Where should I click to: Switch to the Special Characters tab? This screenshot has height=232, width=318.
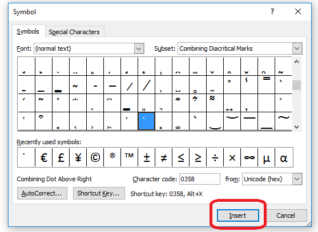[74, 32]
